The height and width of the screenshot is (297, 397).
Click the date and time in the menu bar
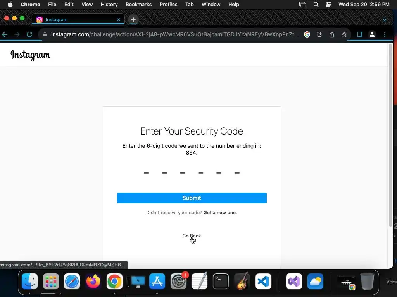click(364, 4)
